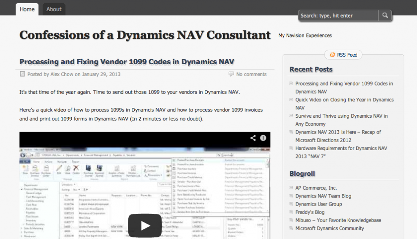
Task: Visit Mibuso Your Favorite Knowledgebase link
Action: tap(338, 220)
